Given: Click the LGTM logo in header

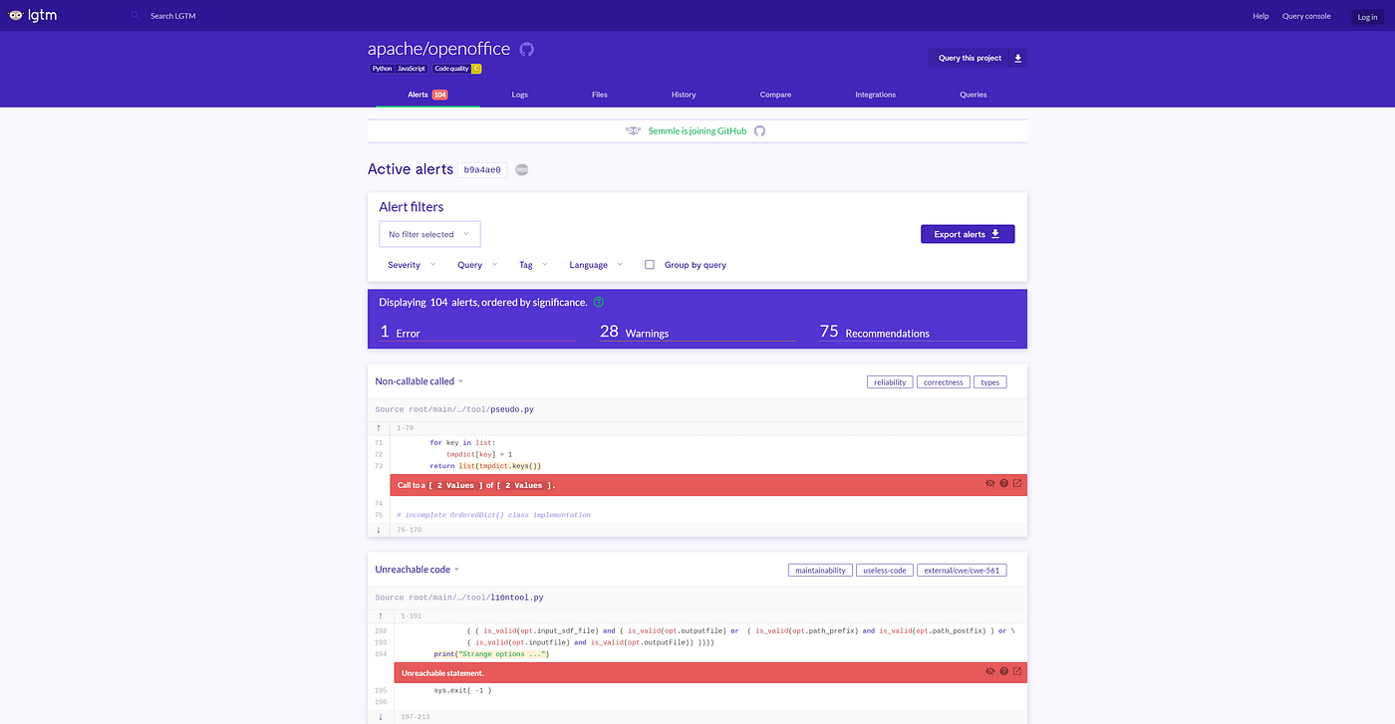Looking at the screenshot, I should [x=33, y=16].
